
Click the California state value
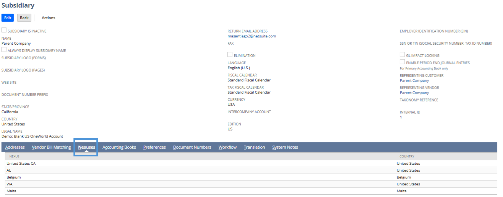coord(10,112)
